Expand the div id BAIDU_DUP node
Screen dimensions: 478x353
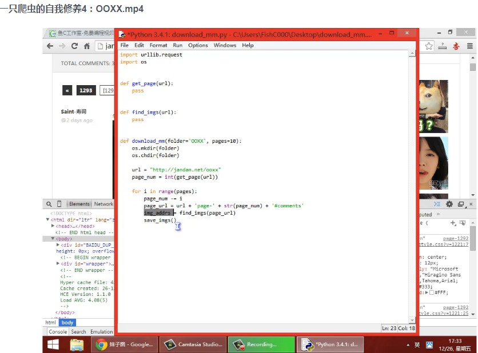58,245
